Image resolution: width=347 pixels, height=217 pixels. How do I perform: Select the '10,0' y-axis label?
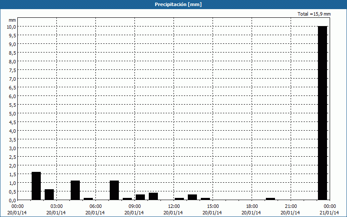[x=12, y=26]
